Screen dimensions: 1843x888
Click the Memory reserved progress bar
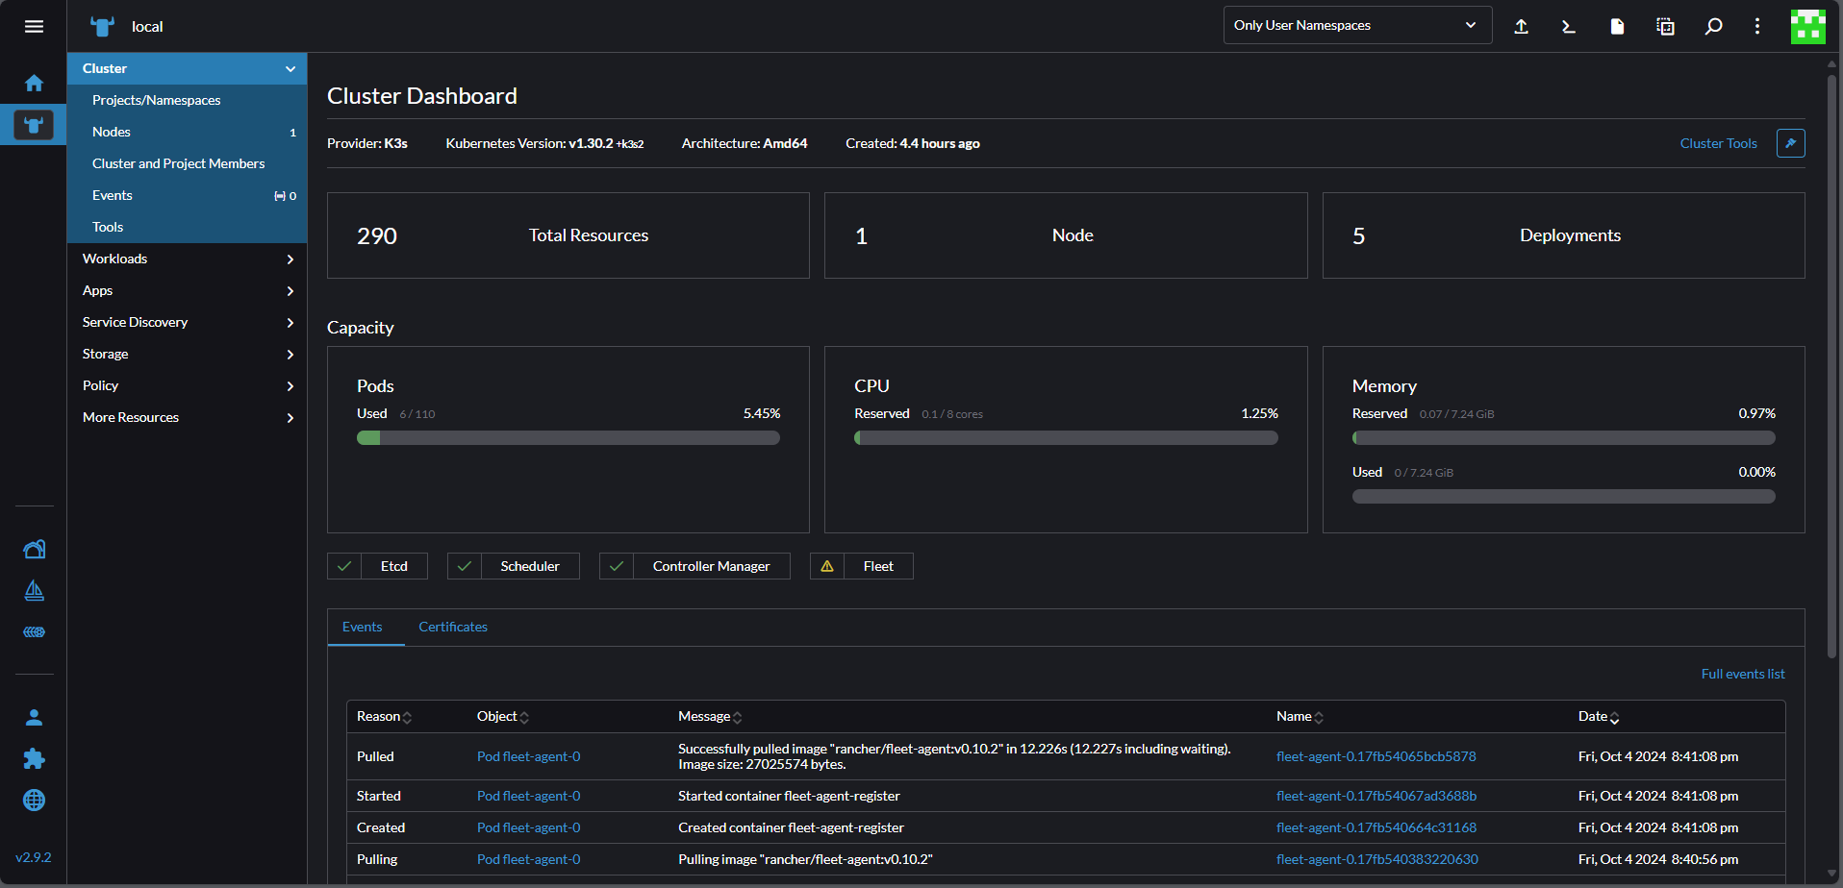[x=1564, y=438]
